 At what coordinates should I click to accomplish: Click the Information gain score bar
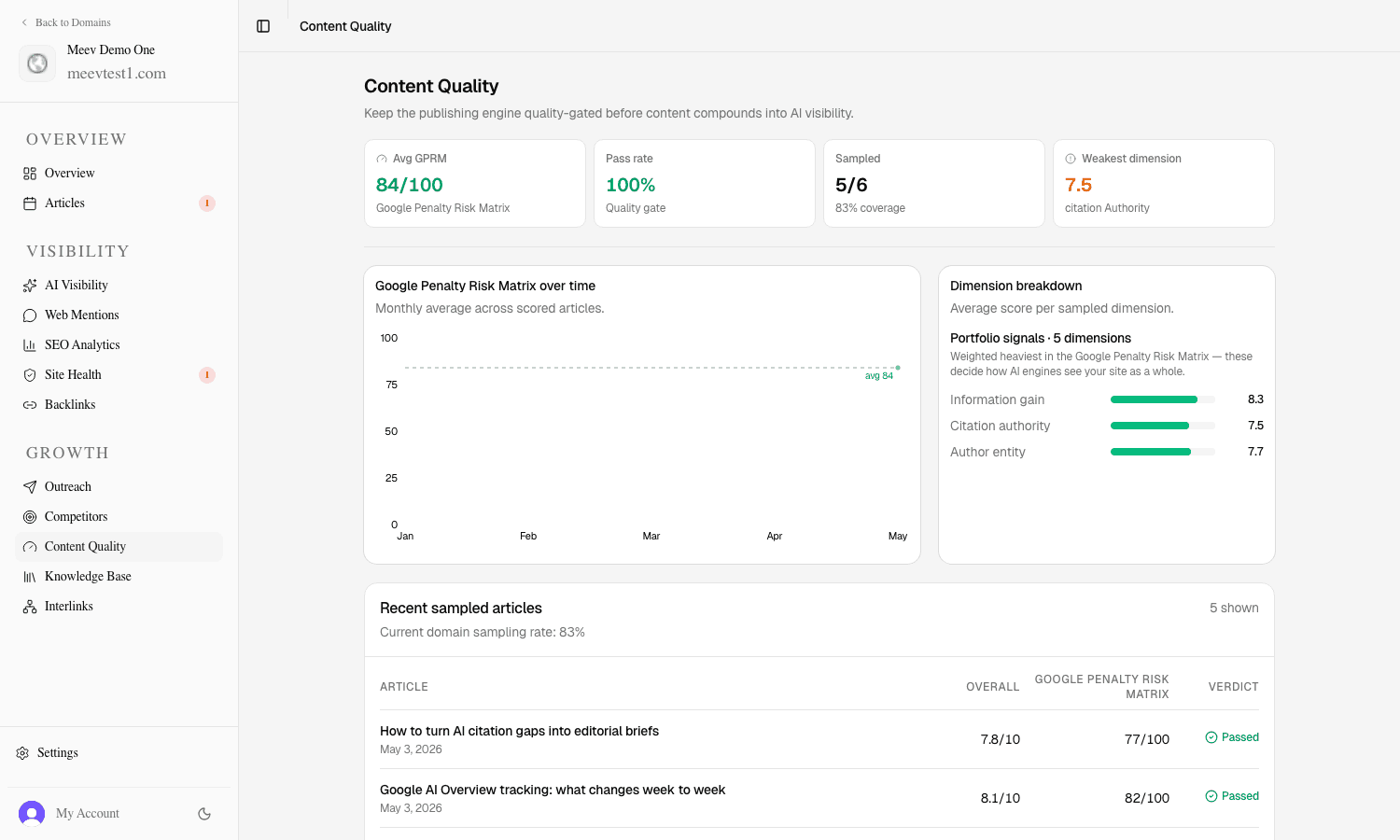(1163, 399)
